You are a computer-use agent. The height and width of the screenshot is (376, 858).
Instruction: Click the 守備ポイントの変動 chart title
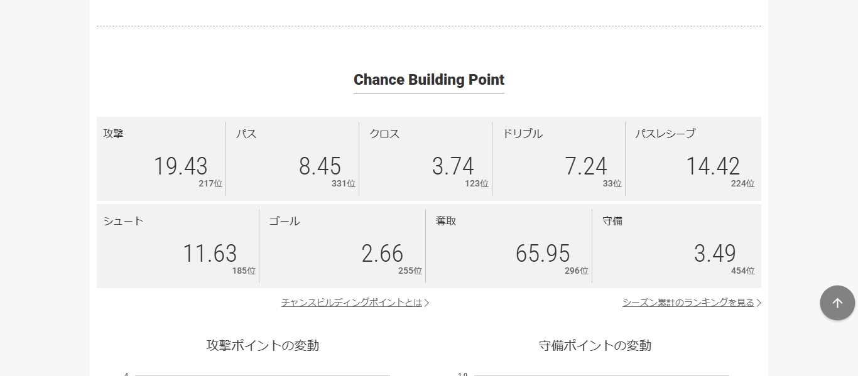click(595, 345)
